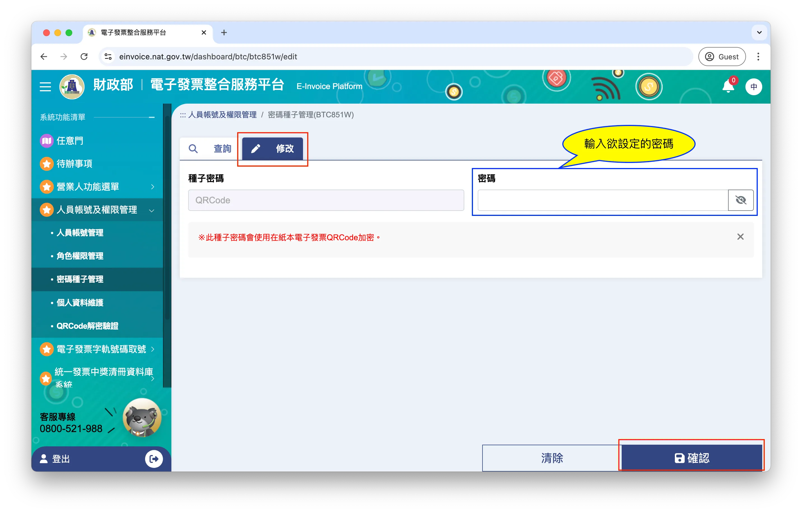Screen dimensions: 802x513
Task: Open a new browser tab
Action: tap(224, 32)
